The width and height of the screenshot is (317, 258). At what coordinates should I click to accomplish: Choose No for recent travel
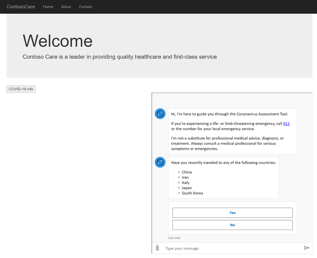[232, 225]
